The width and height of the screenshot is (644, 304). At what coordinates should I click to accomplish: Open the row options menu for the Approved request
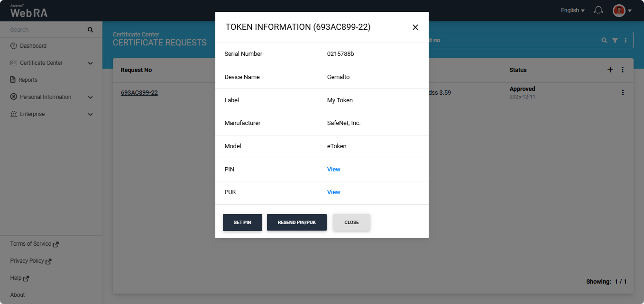coord(623,93)
